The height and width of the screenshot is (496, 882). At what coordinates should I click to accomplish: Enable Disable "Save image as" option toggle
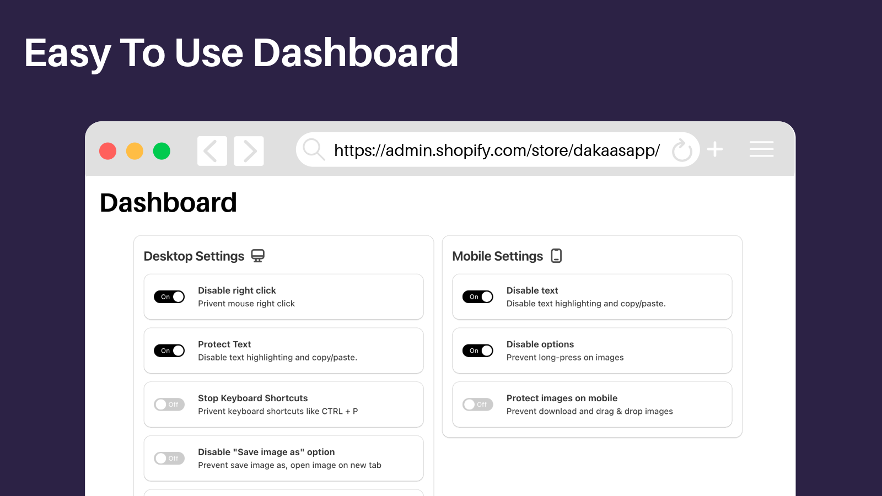(x=169, y=459)
